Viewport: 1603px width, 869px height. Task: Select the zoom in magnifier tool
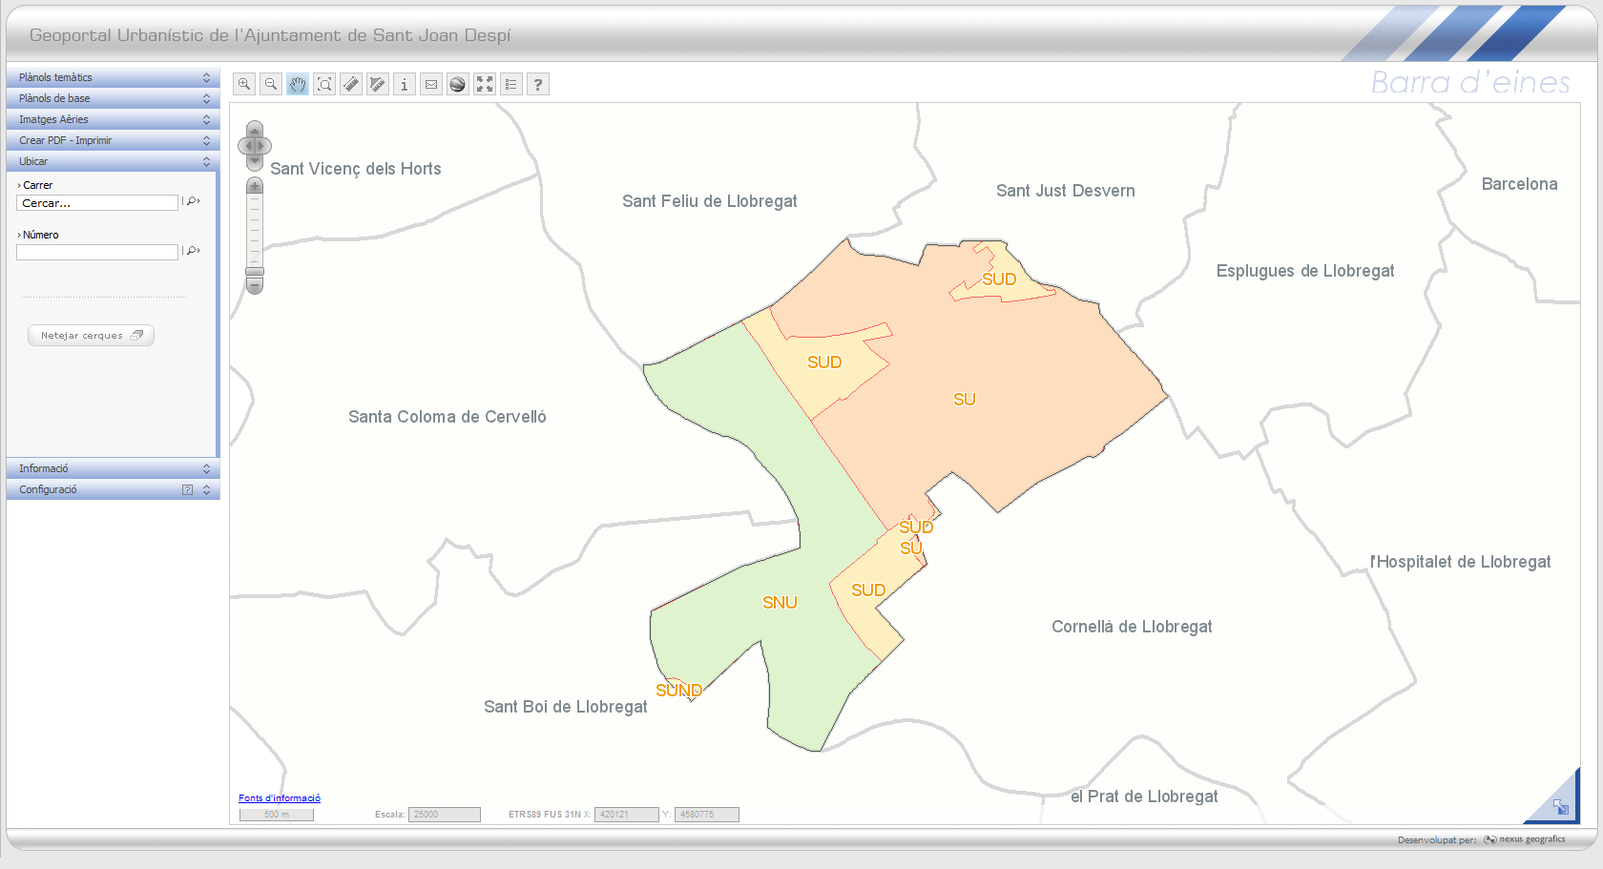click(x=244, y=84)
